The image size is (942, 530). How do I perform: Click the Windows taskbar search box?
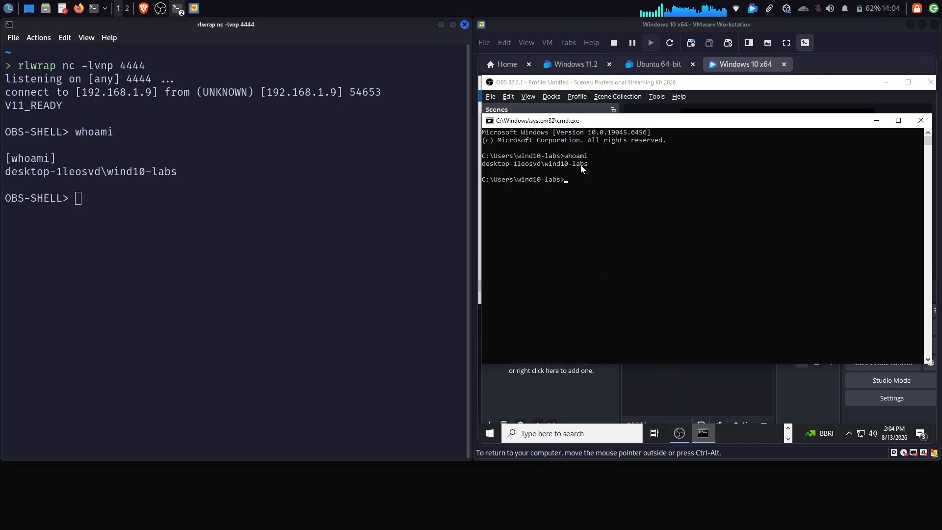(572, 434)
